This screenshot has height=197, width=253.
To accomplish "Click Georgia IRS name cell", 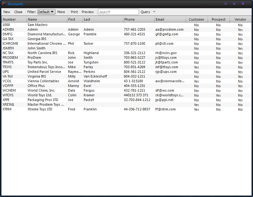I will pos(37,39).
